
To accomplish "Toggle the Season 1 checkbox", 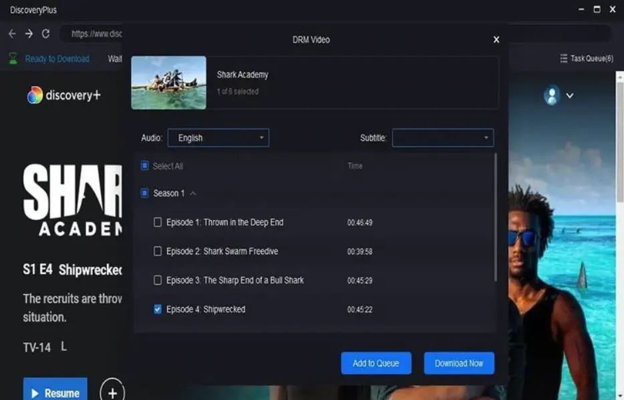I will tap(145, 193).
